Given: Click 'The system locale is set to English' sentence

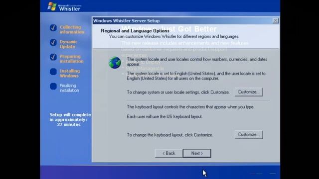Looking at the screenshot, I should pyautogui.click(x=196, y=76).
